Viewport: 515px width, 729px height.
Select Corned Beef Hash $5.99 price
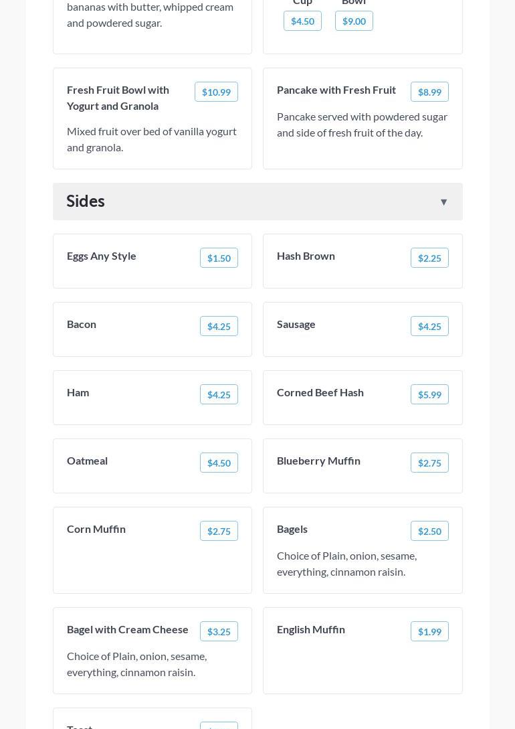pos(429,395)
